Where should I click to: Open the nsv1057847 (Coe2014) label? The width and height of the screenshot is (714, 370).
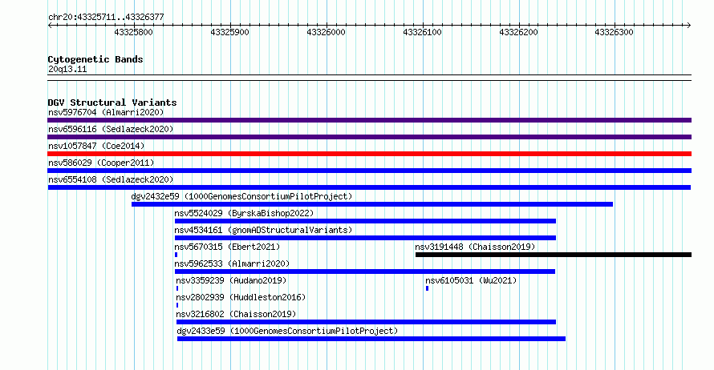(x=96, y=146)
